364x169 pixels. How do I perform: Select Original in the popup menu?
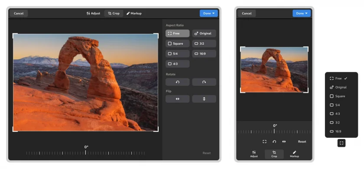click(341, 87)
